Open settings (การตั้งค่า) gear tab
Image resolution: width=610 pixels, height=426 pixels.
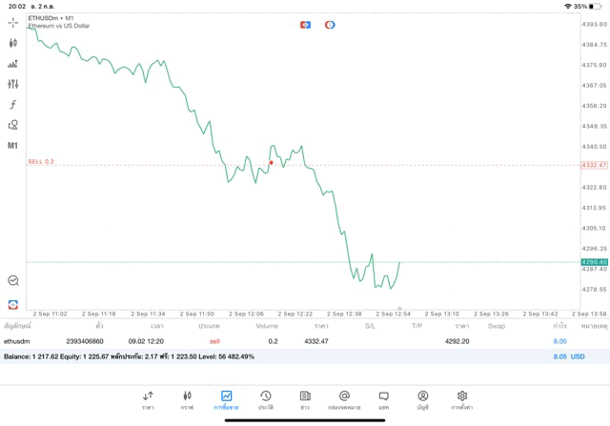462,399
